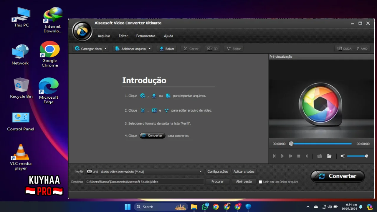
Task: Click the notification bell in system tray
Action: pos(361,207)
